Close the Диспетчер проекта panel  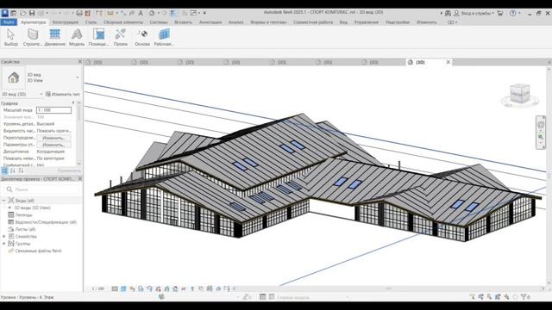pyautogui.click(x=79, y=179)
